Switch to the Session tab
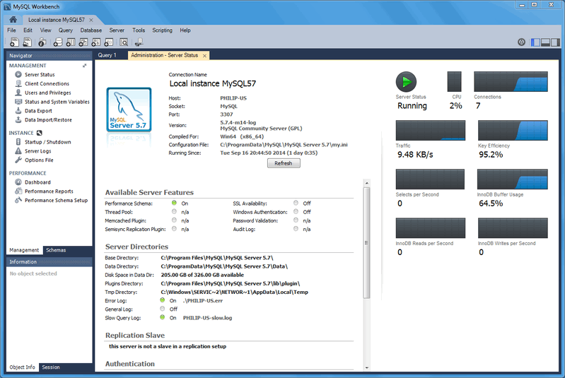The image size is (565, 378). click(51, 367)
